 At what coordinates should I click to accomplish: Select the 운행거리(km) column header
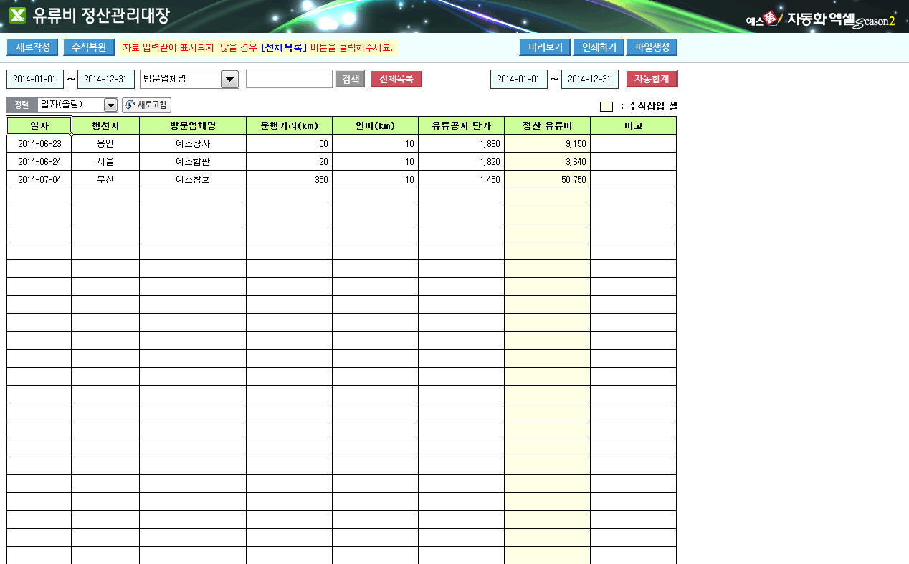click(290, 125)
